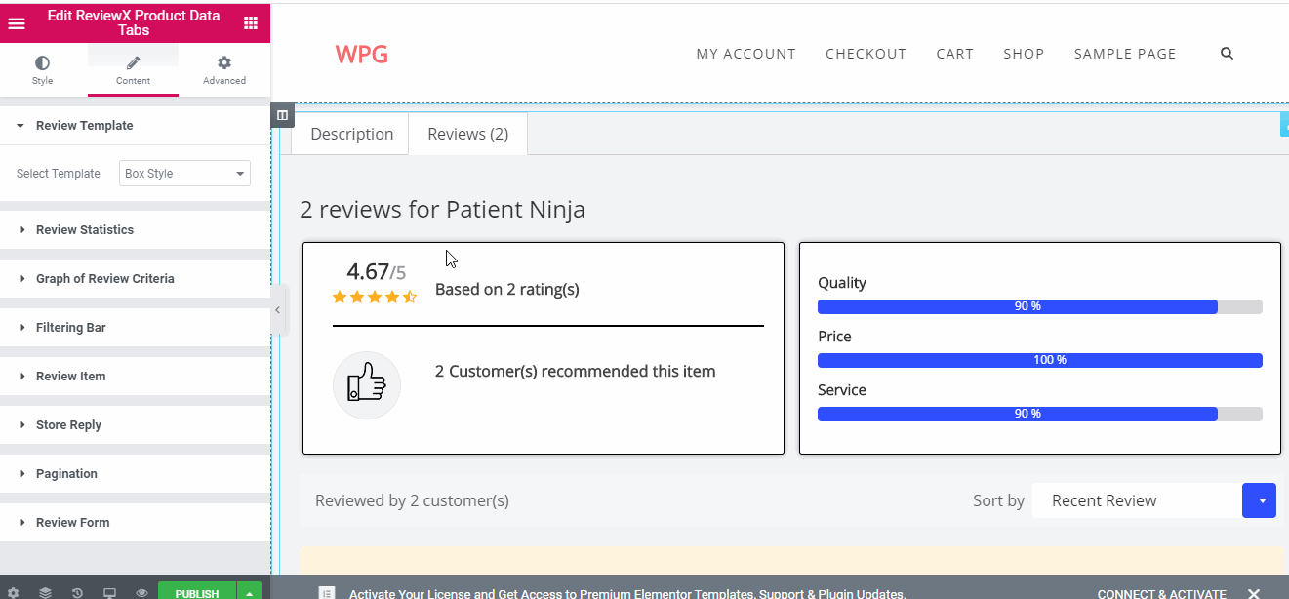Open page settings gear in bottom bar
Screen dimensions: 1289x599
click(x=13, y=593)
